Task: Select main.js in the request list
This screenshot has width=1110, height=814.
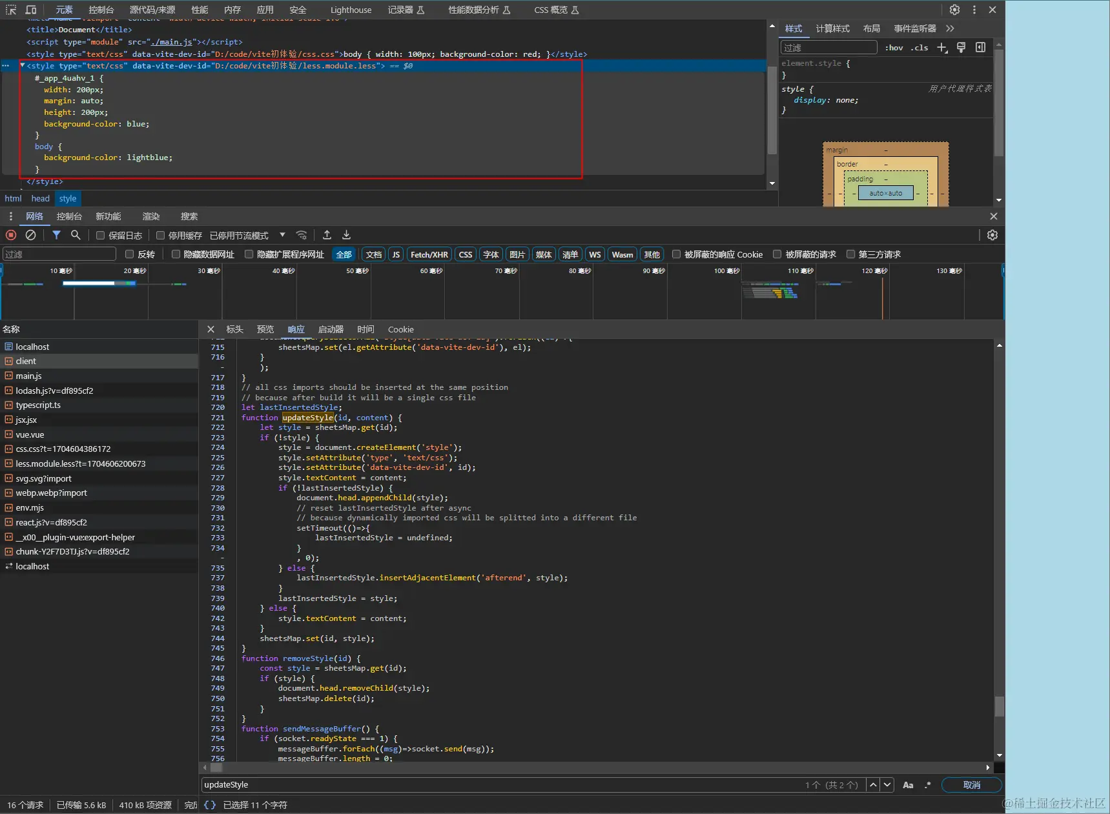Action: [x=28, y=376]
